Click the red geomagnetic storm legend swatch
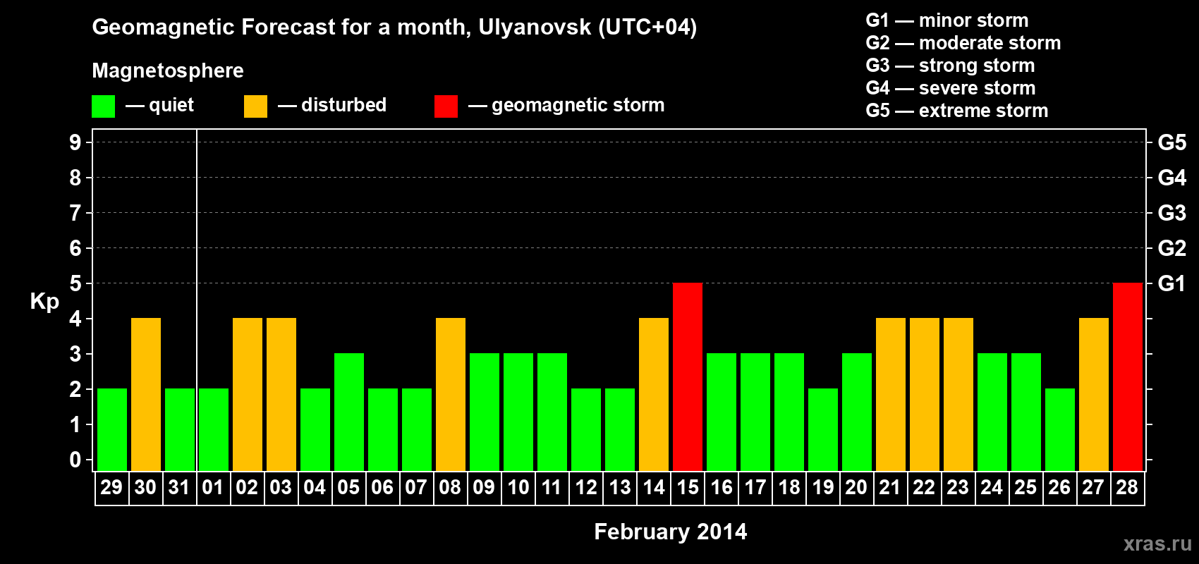This screenshot has width=1199, height=564. coord(446,106)
